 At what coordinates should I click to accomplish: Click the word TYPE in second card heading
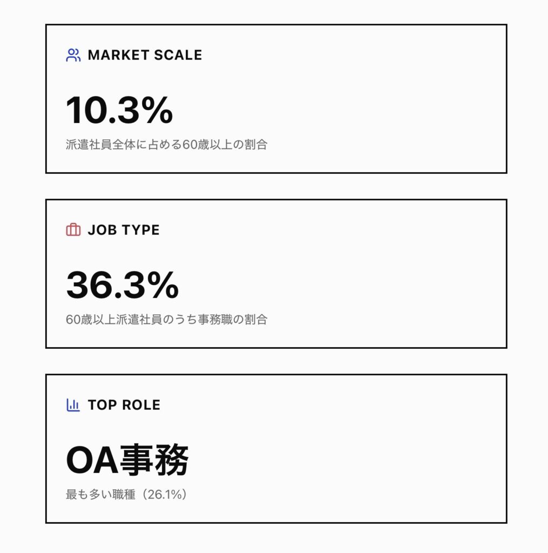coord(140,230)
